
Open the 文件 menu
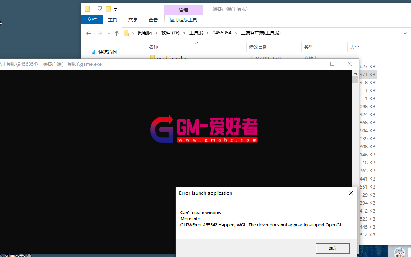click(x=92, y=20)
